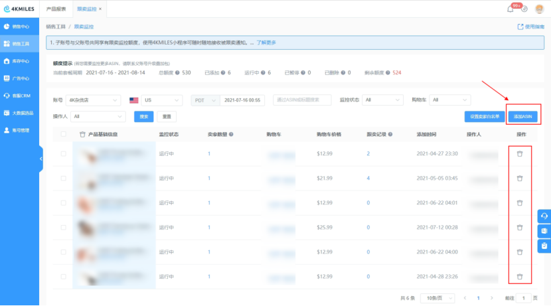Image resolution: width=551 pixels, height=306 pixels.
Task: Click the help icon next to 已删除
Action: 343,73
